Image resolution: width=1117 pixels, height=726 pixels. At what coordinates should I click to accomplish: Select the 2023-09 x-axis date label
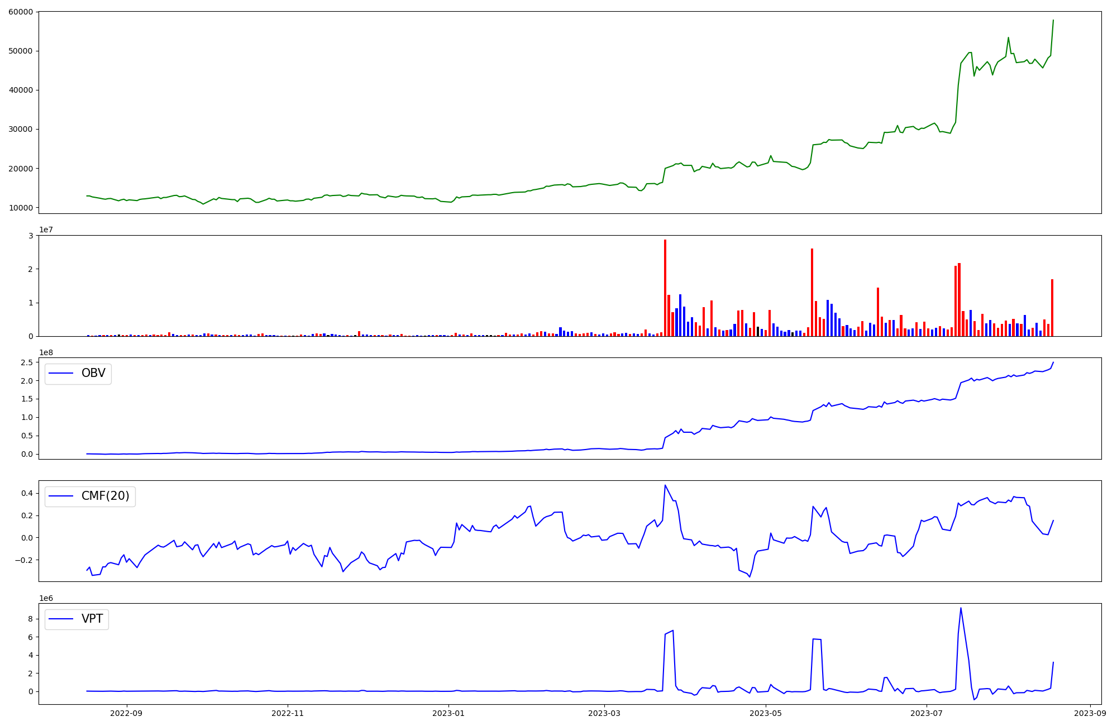pos(1090,713)
